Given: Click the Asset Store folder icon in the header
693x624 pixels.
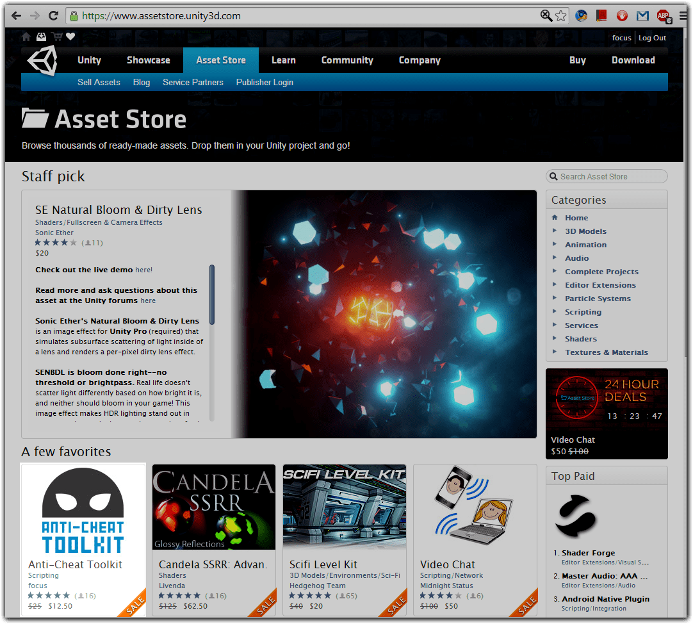Looking at the screenshot, I should [35, 119].
